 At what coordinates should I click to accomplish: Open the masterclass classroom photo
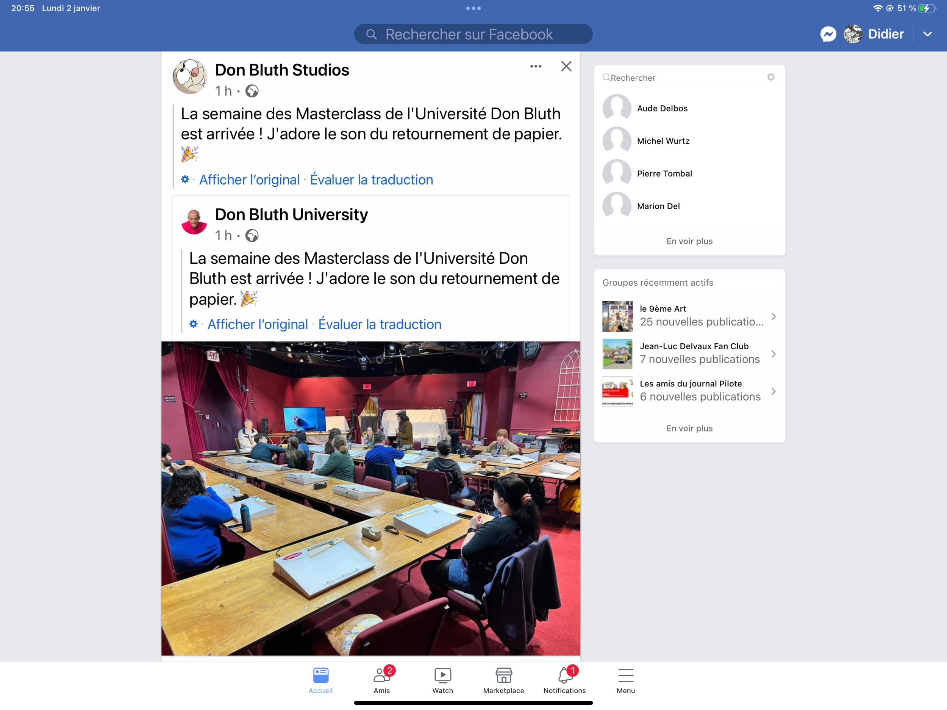click(371, 498)
